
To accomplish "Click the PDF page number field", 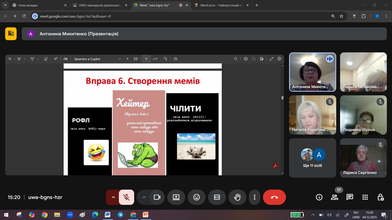I will 146,59.
